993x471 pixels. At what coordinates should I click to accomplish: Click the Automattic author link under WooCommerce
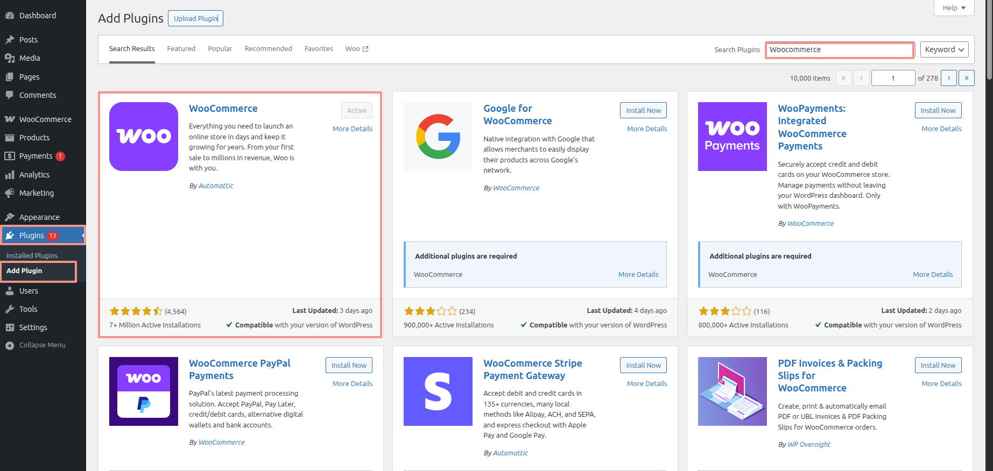(x=216, y=186)
